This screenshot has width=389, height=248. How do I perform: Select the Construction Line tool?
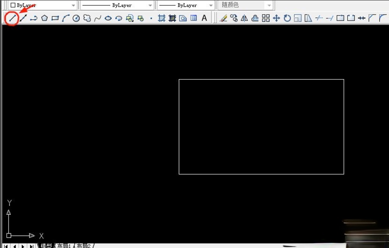tap(23, 18)
